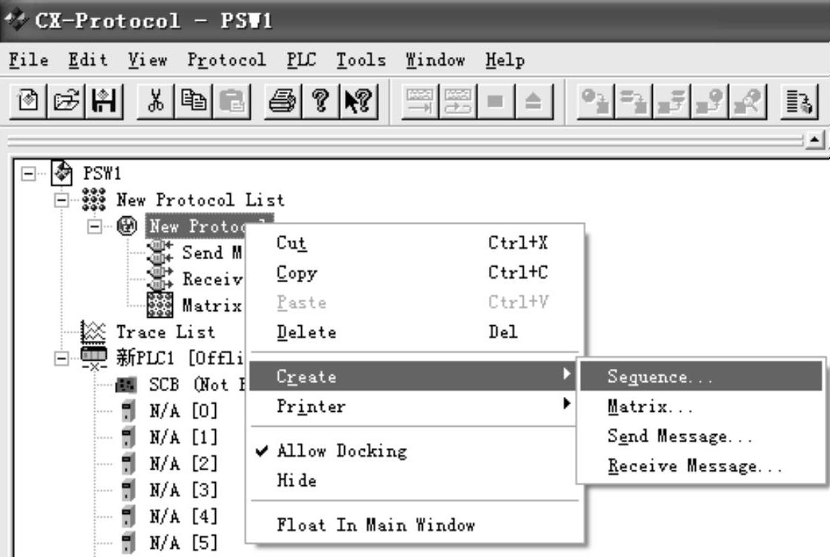Collapse the PLC1 Offline tree node
This screenshot has width=830, height=557.
point(62,358)
